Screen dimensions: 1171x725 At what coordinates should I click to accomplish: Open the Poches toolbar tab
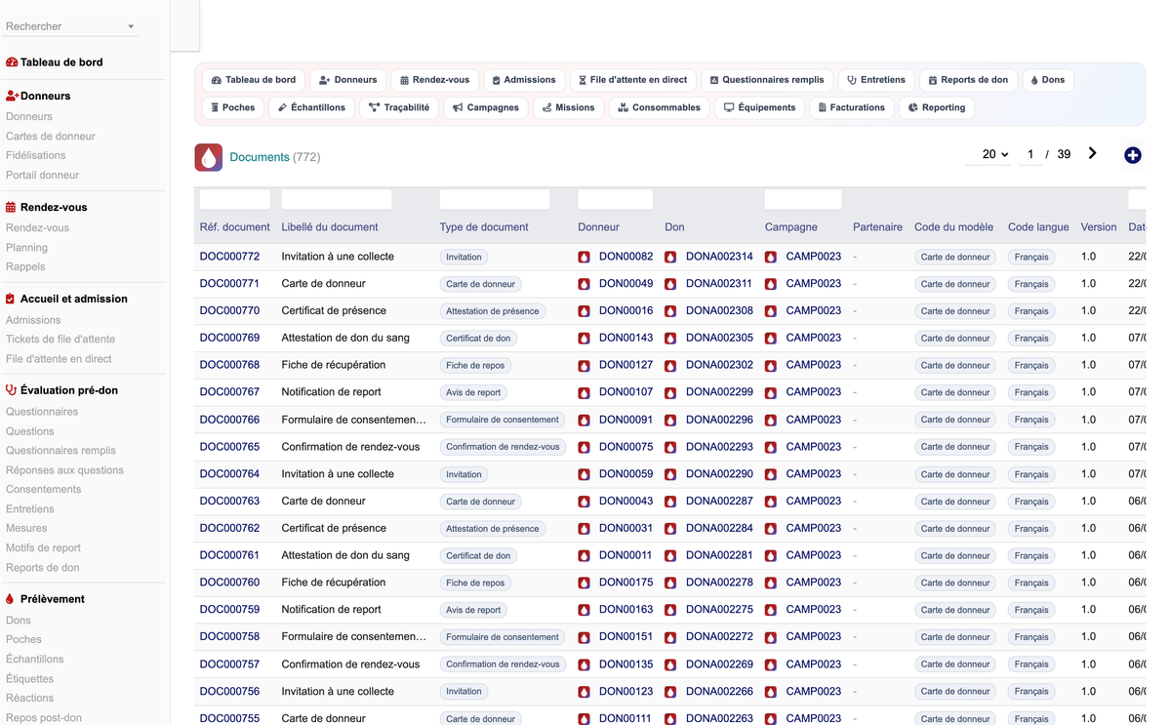[233, 107]
